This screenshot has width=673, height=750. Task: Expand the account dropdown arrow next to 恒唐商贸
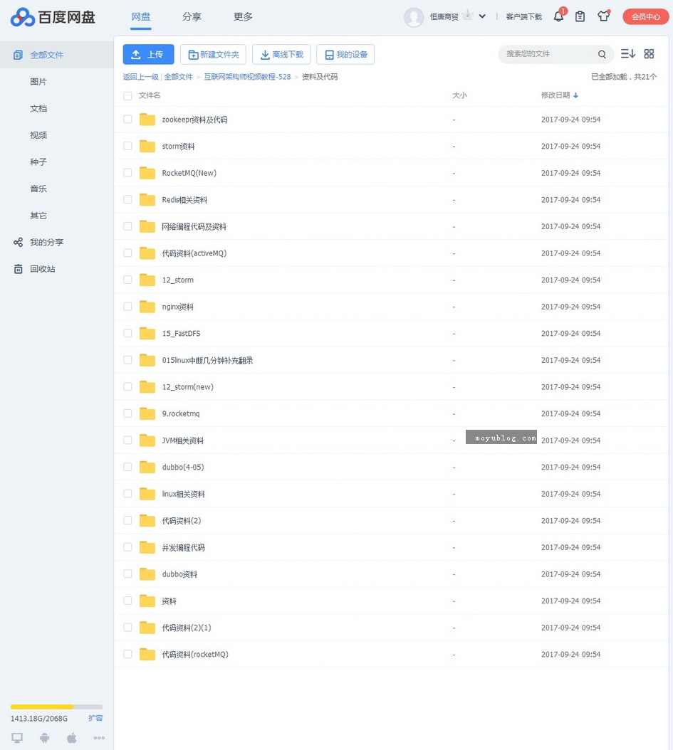tap(482, 16)
